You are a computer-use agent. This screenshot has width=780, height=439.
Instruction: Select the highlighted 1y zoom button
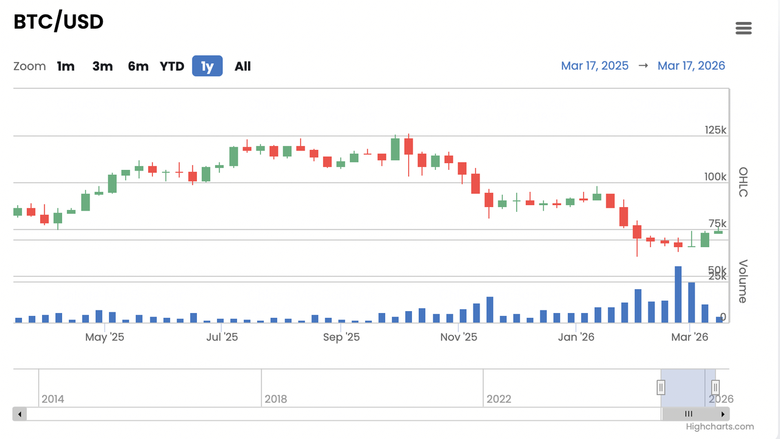(x=207, y=66)
